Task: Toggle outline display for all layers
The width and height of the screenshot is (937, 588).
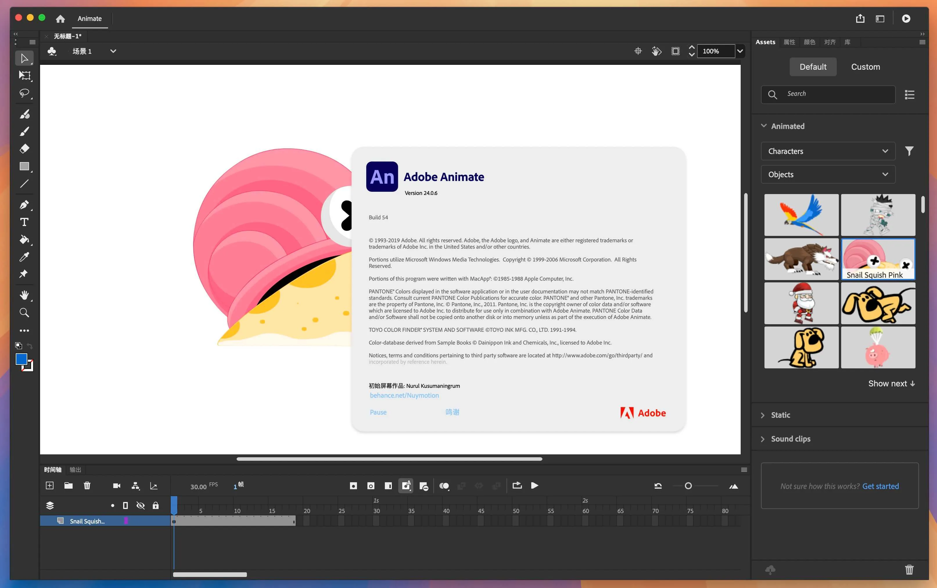Action: 125,505
